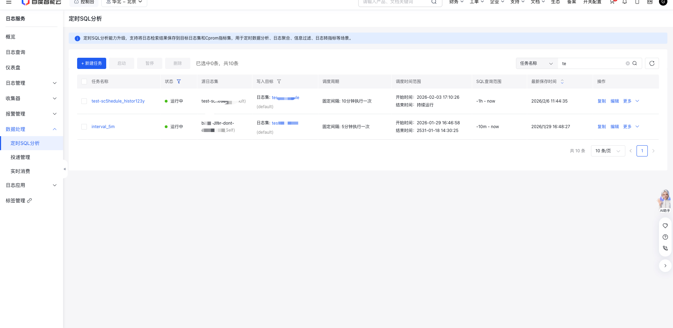Expand the 日志管理 menu

pyautogui.click(x=32, y=83)
